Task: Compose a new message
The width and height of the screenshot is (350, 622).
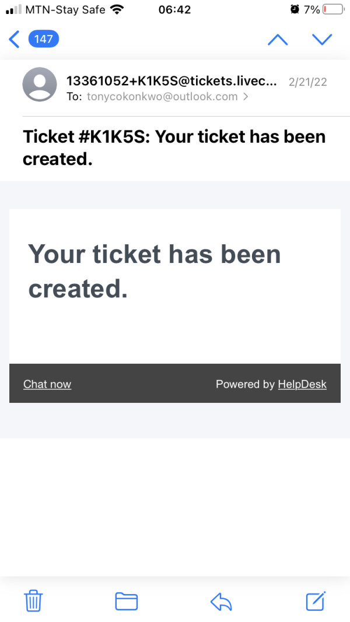Action: (316, 600)
